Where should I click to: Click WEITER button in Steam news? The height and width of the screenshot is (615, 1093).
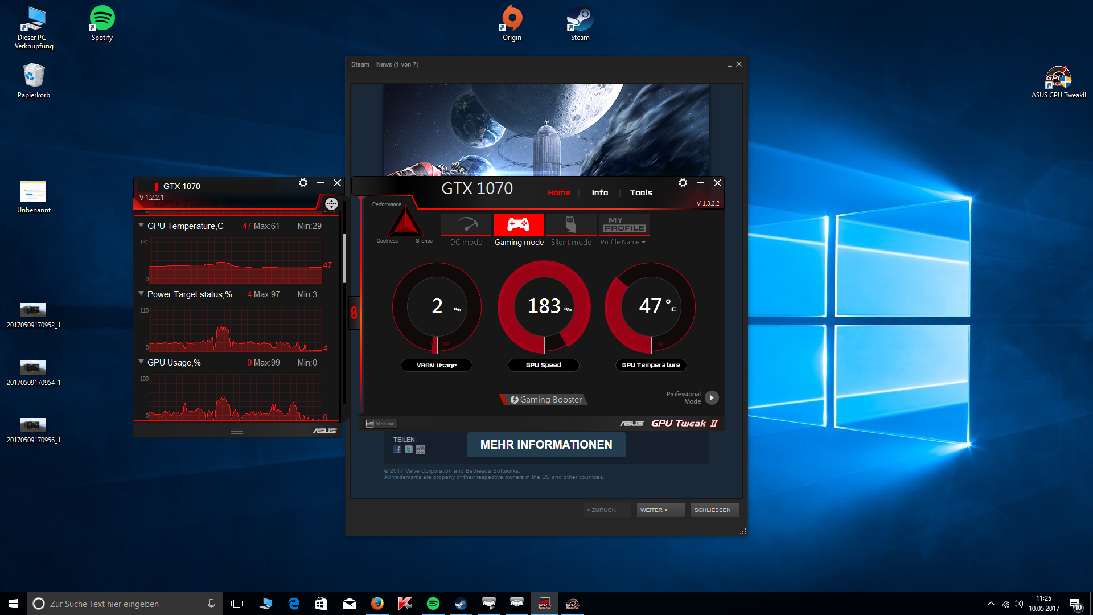(x=659, y=510)
